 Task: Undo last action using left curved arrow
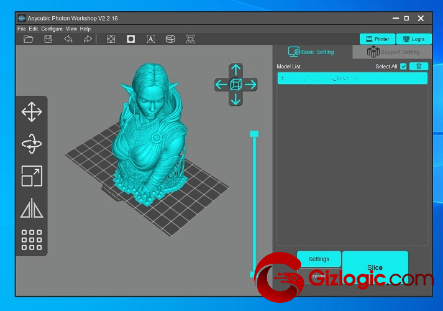[x=68, y=39]
